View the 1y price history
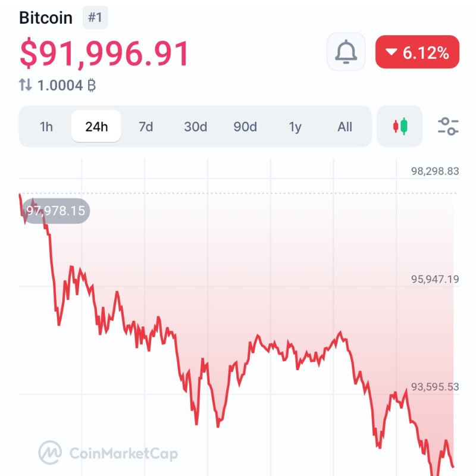476x476 pixels. 295,127
